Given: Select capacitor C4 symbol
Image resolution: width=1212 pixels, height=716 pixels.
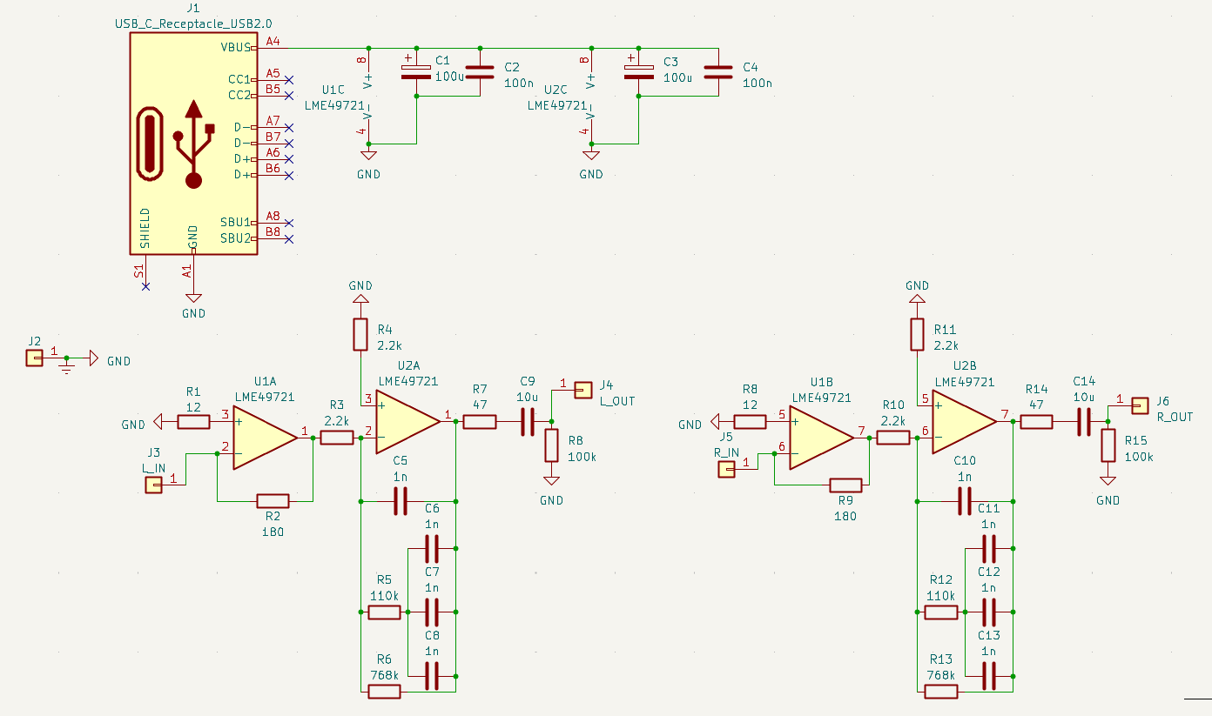Looking at the screenshot, I should tap(718, 71).
